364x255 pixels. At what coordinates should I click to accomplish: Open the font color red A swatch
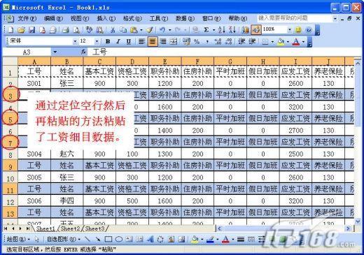pyautogui.click(x=296, y=42)
